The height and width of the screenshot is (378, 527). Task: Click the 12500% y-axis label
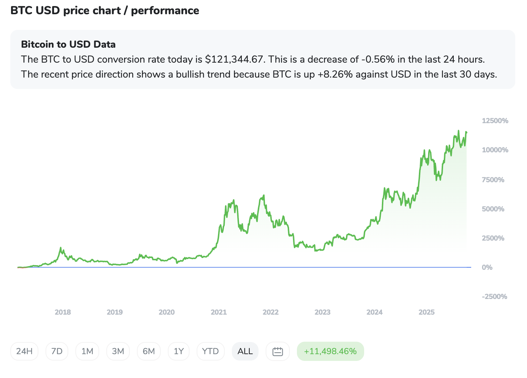[495, 121]
